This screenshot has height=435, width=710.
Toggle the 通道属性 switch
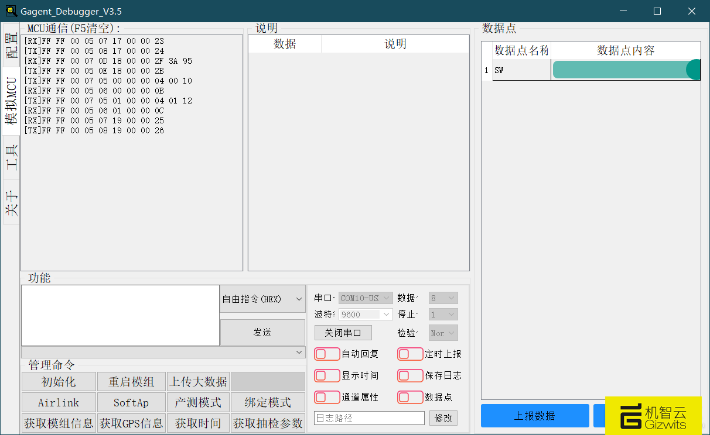coord(327,397)
